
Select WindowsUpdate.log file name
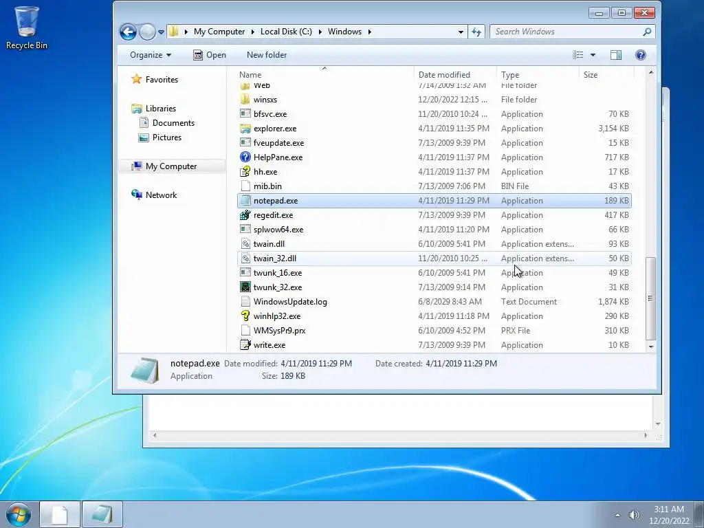point(290,302)
